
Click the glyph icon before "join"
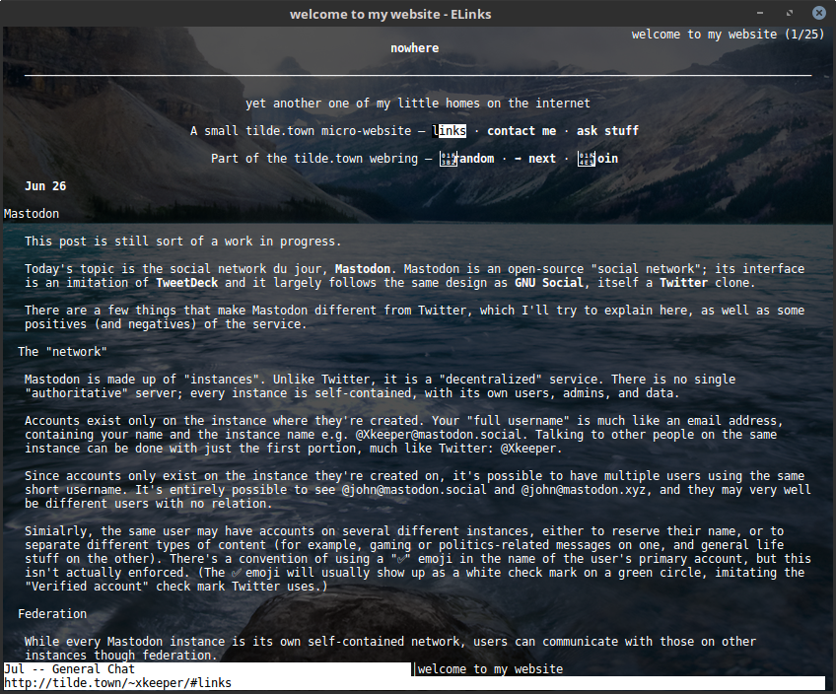[587, 159]
